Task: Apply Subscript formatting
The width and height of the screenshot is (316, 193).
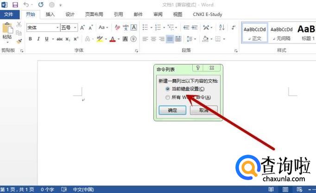Action: coord(68,39)
